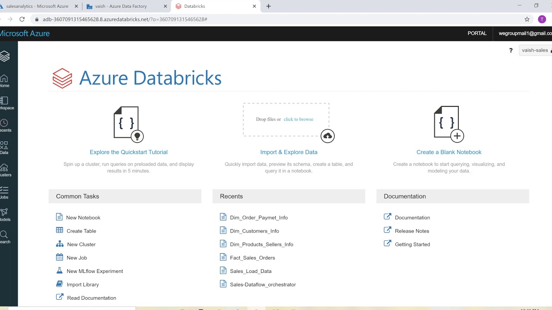
Task: Open the Release Notes link
Action: click(x=412, y=231)
